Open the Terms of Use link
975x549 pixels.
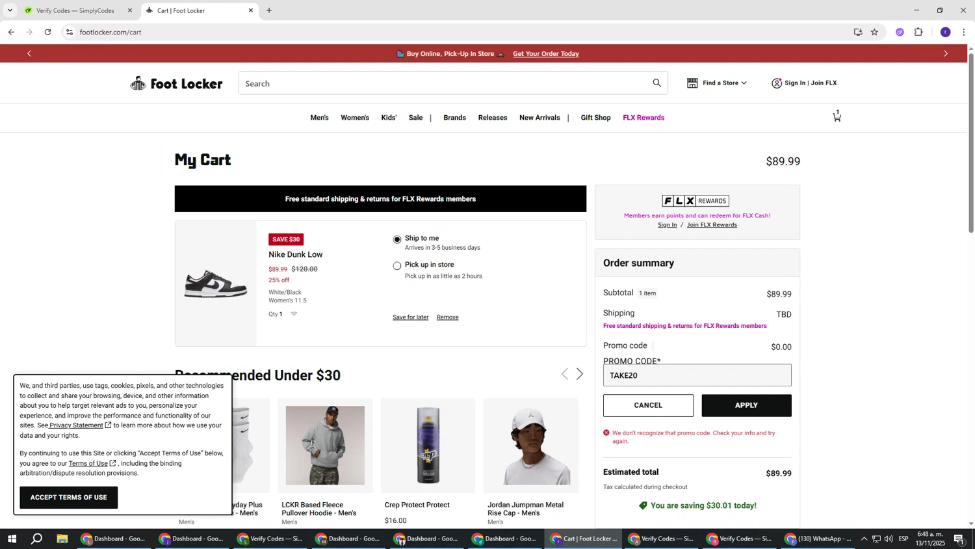(x=88, y=464)
